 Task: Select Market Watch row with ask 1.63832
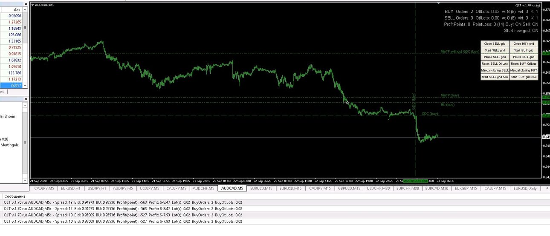(x=11, y=60)
